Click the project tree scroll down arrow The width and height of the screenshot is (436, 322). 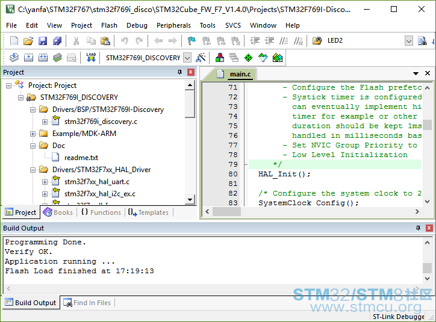coord(190,199)
